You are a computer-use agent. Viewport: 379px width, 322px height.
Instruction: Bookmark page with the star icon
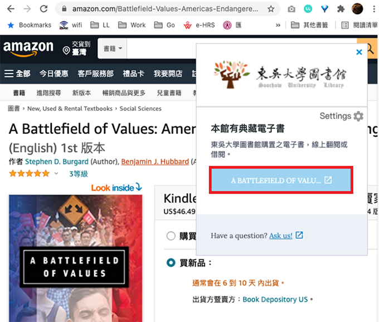coord(271,9)
